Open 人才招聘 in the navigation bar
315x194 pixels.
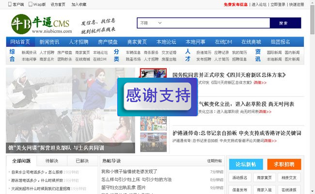[79, 42]
